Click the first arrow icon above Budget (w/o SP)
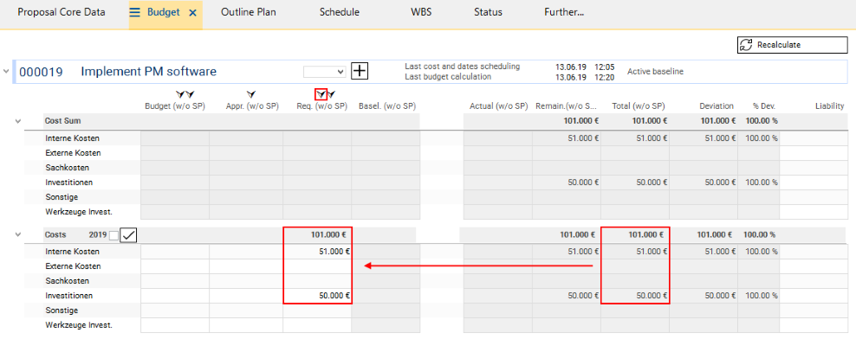 pyautogui.click(x=181, y=95)
